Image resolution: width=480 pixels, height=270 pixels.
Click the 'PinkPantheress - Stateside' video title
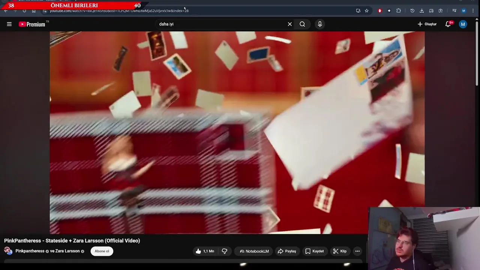tap(72, 241)
